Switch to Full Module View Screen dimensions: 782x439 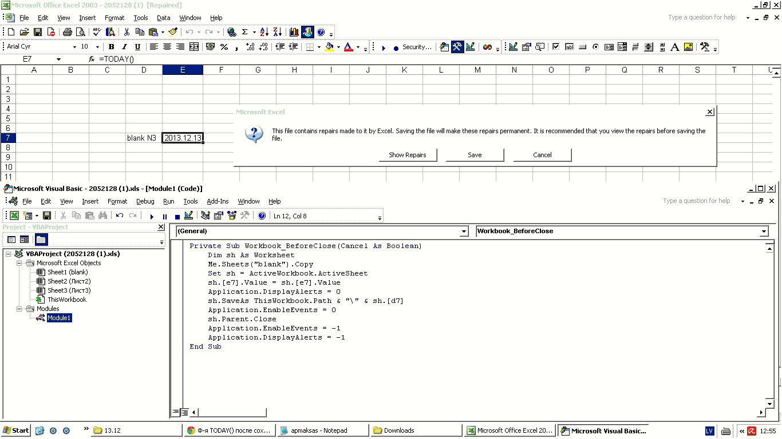(x=185, y=412)
